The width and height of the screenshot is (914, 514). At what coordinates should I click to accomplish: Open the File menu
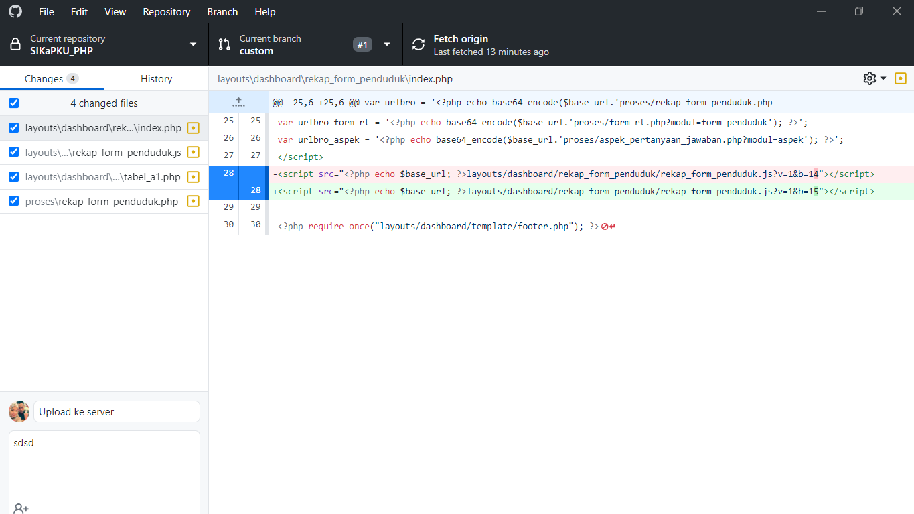[x=46, y=11]
